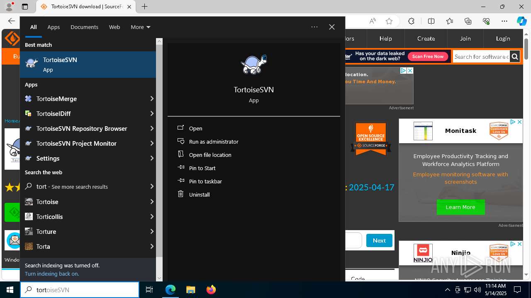531x298 pixels.
Task: Go back in the browser
Action: [11, 21]
